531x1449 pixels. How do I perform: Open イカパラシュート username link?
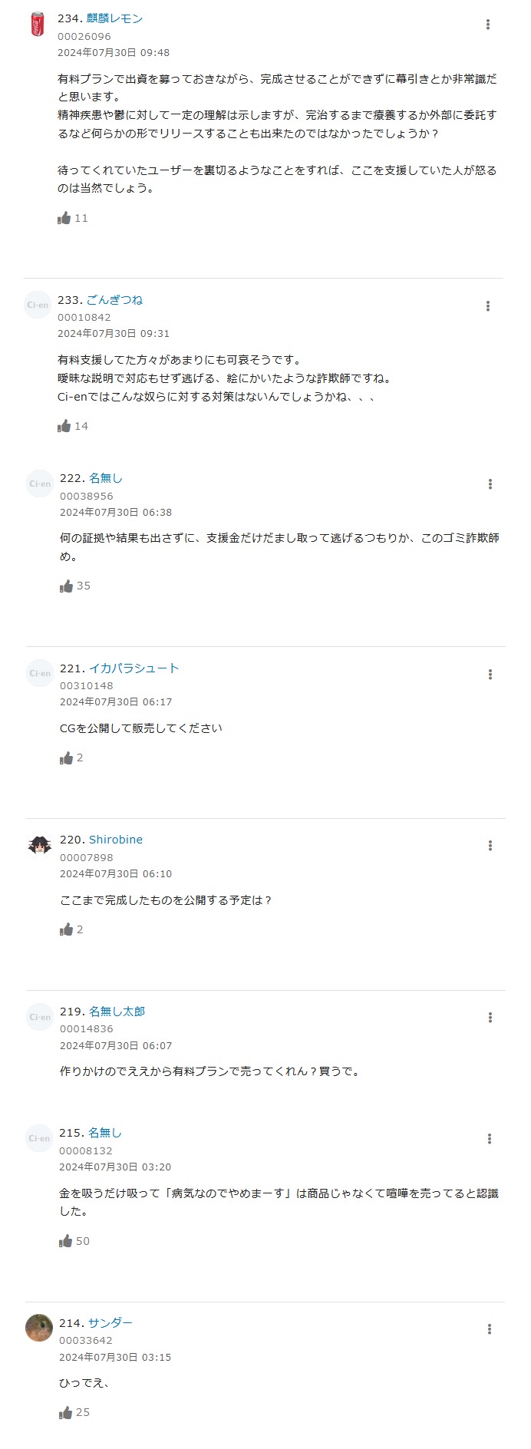pyautogui.click(x=134, y=668)
